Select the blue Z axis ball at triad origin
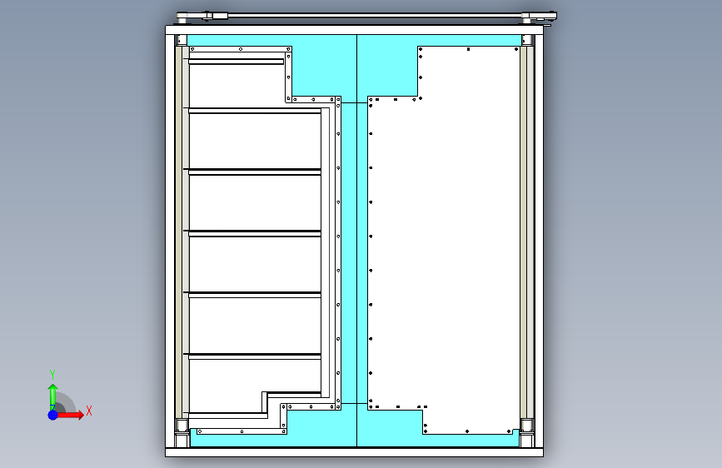The height and width of the screenshot is (468, 722). point(53,415)
